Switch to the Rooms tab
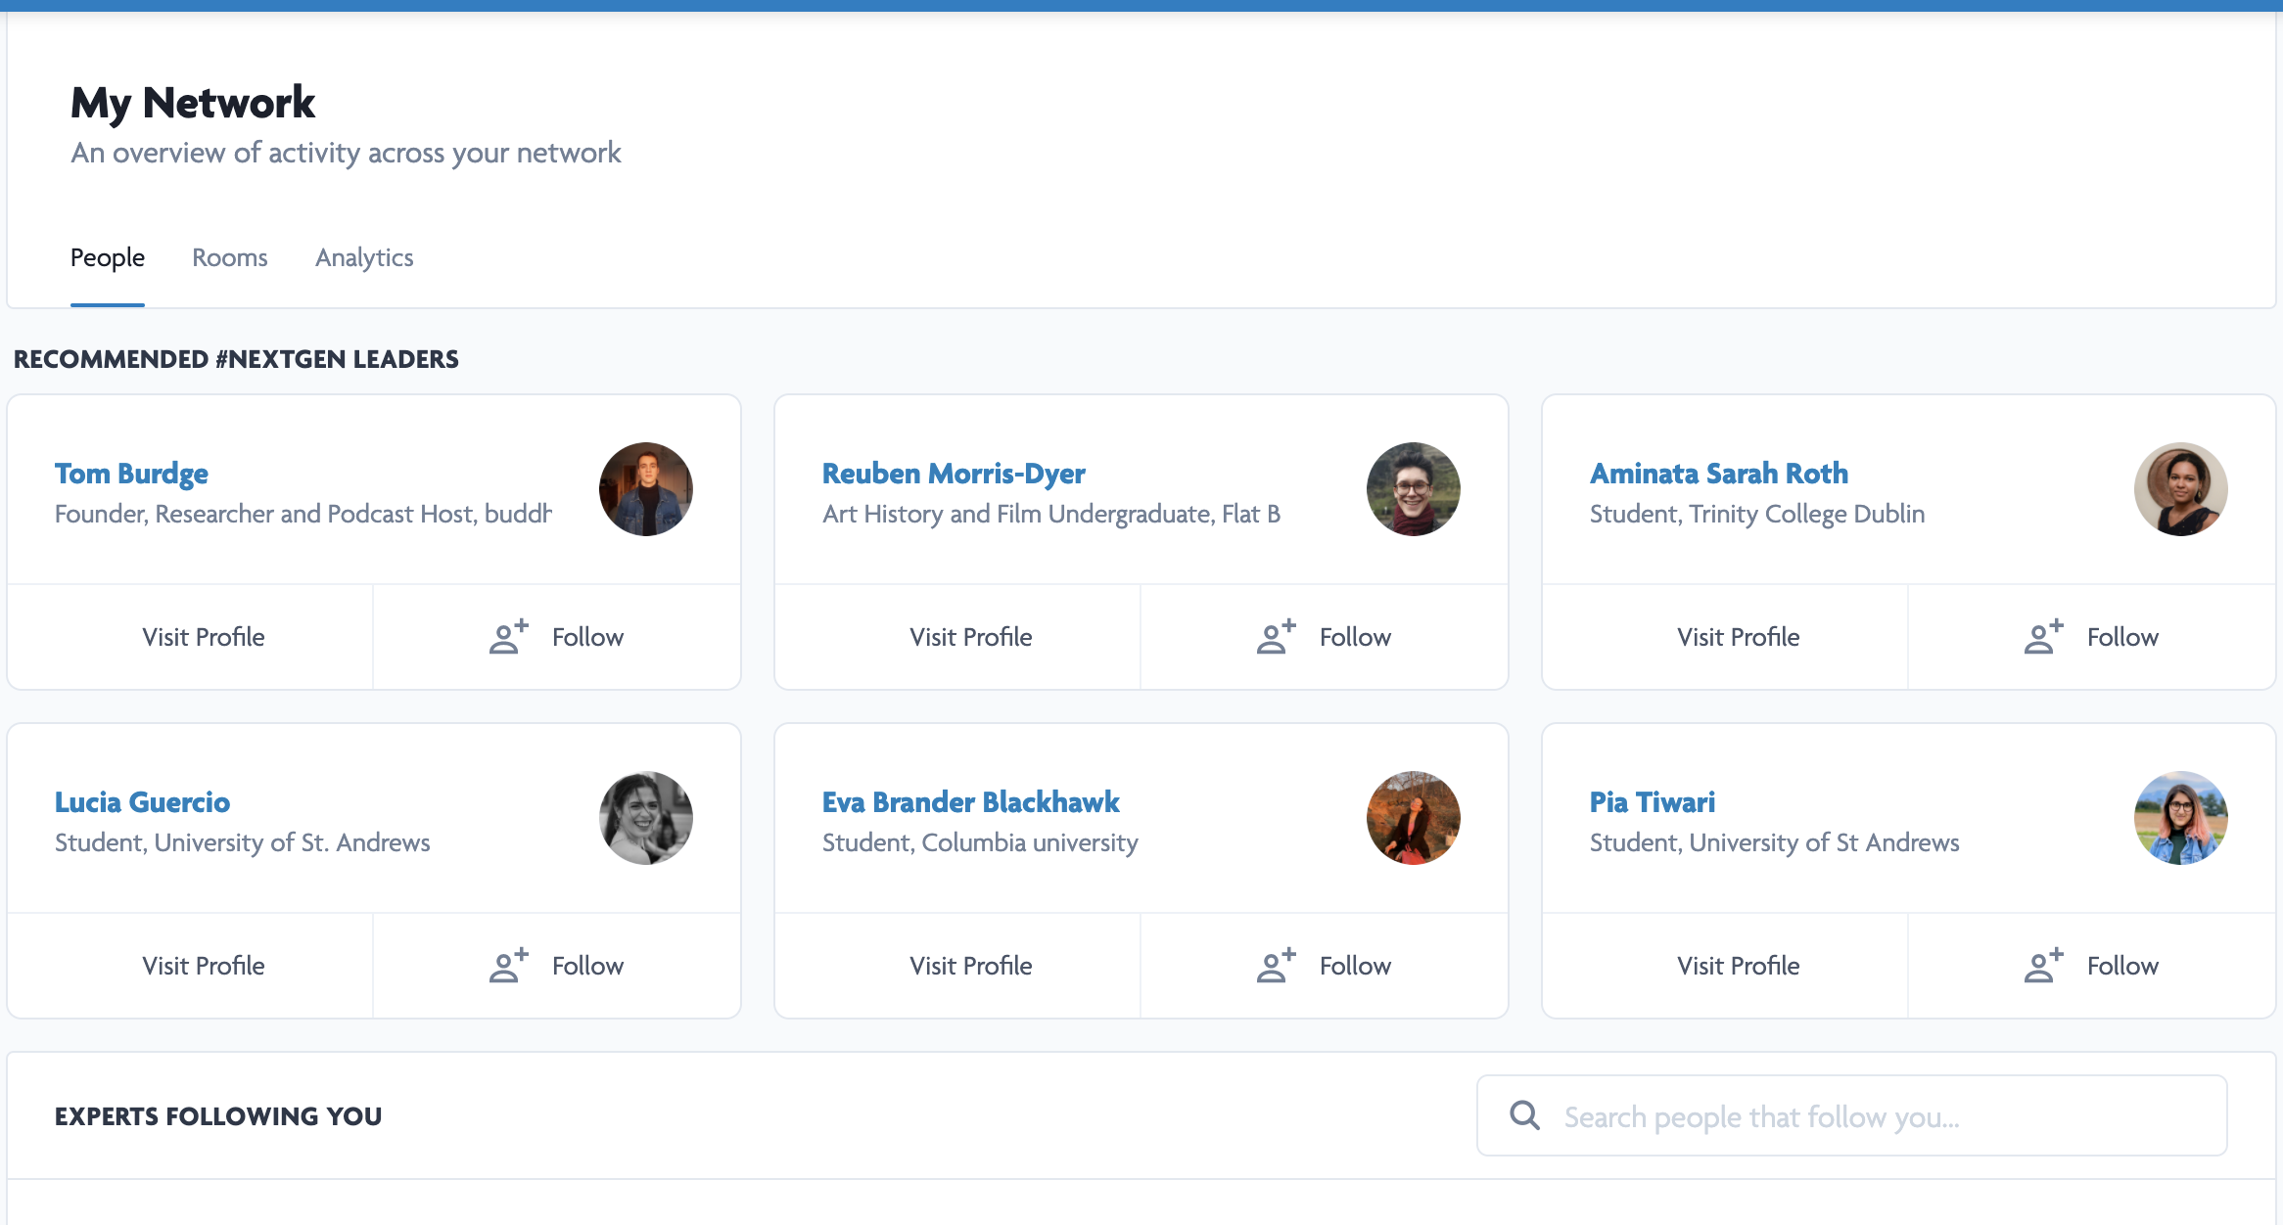This screenshot has width=2283, height=1225. pyautogui.click(x=229, y=257)
